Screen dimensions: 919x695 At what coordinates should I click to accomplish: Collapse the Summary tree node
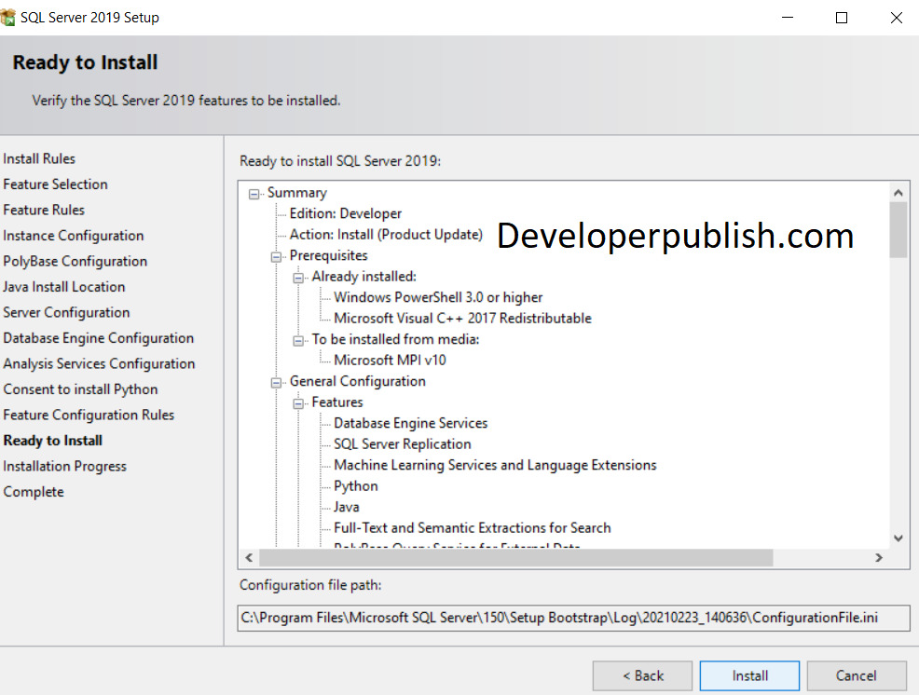pos(254,193)
